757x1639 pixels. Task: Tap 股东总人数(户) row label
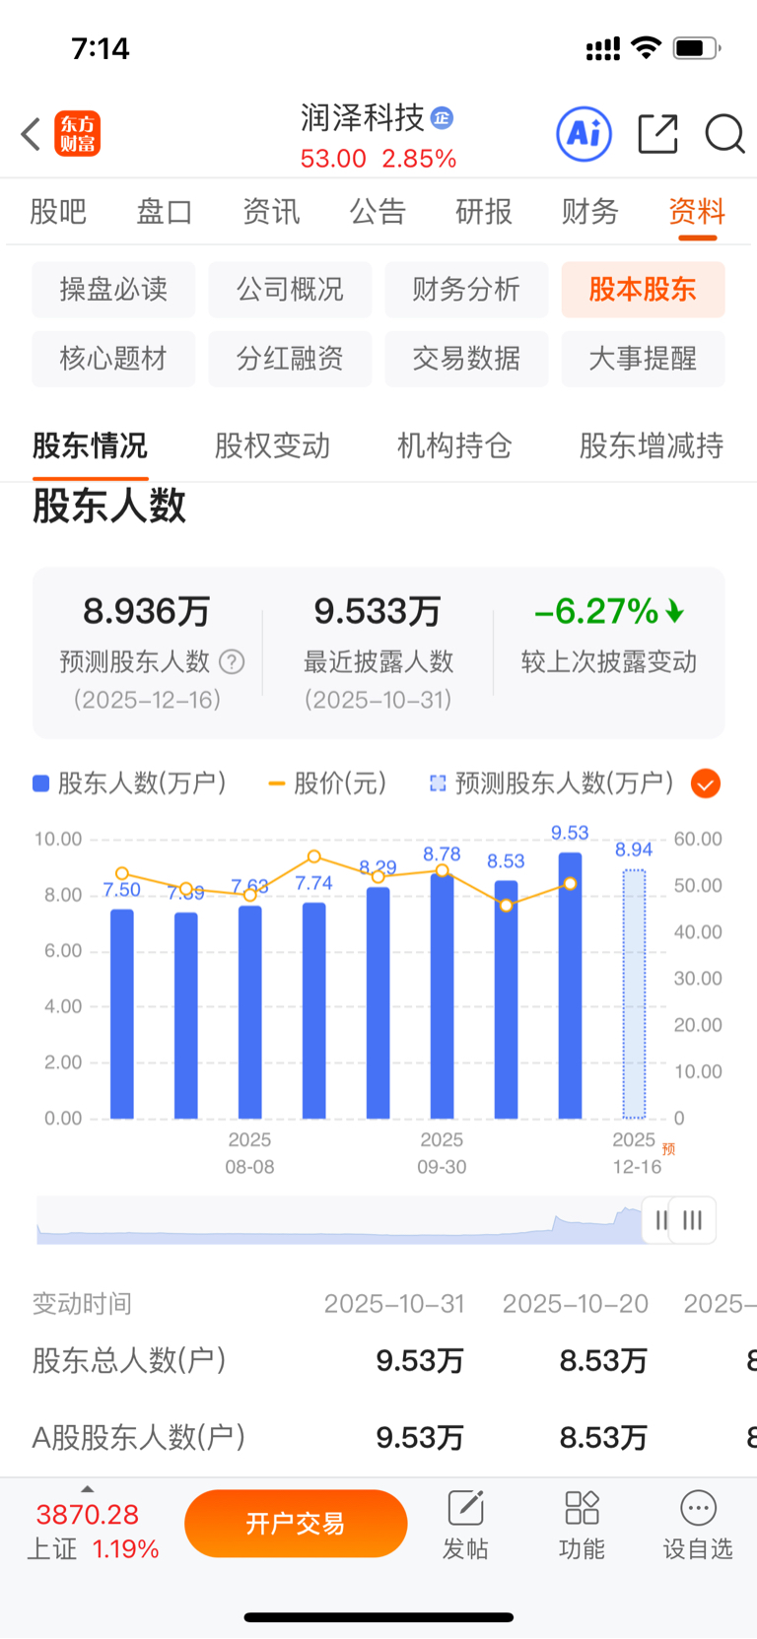[129, 1361]
